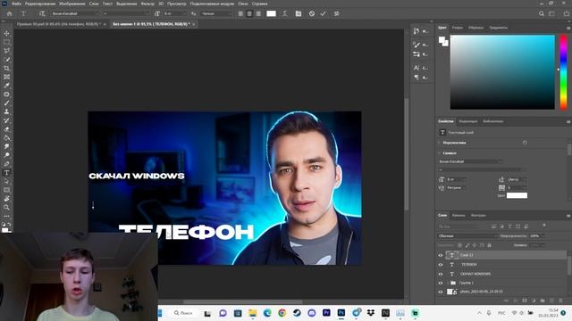This screenshot has width=572, height=321.
Task: Select the Brush tool
Action: click(6, 103)
